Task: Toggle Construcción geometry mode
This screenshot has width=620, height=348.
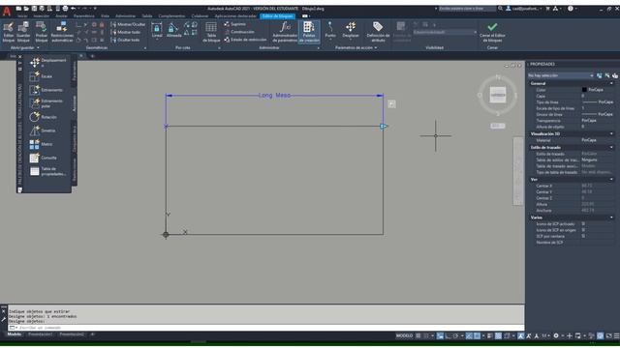Action: click(x=239, y=32)
